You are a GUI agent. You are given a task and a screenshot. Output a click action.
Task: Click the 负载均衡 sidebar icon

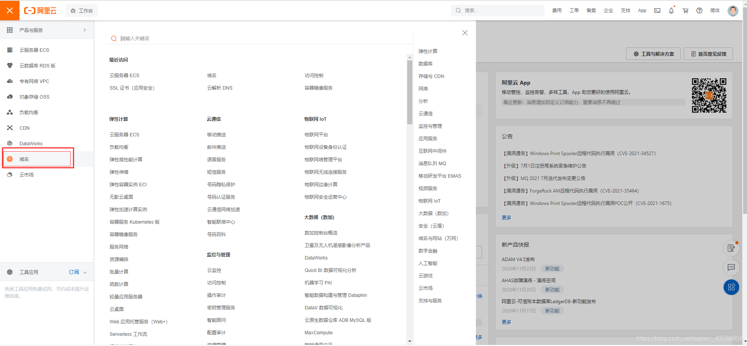coord(10,112)
